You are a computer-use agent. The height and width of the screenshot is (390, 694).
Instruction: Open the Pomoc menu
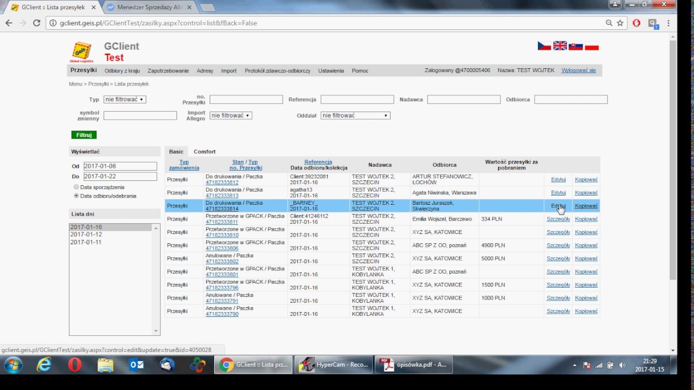(x=360, y=71)
